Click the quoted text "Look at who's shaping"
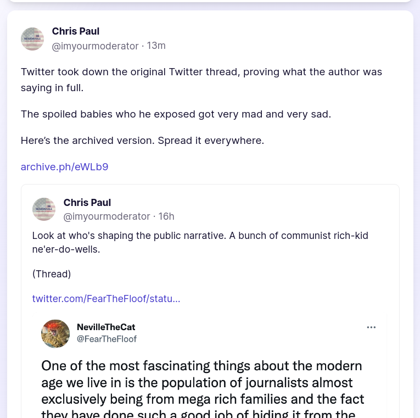 point(200,242)
